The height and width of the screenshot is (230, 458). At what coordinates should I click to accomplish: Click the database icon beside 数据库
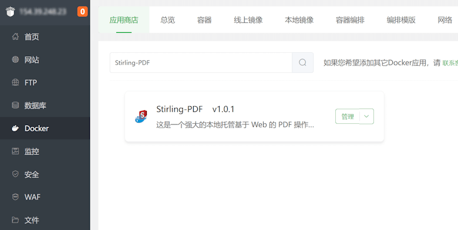(x=15, y=105)
